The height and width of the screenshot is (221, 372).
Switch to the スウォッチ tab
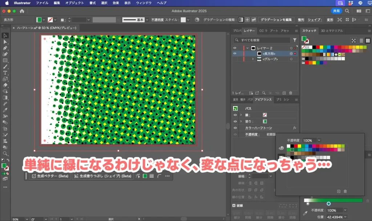coord(310,31)
